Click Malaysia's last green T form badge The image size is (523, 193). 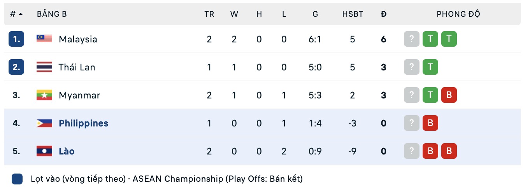click(x=449, y=39)
